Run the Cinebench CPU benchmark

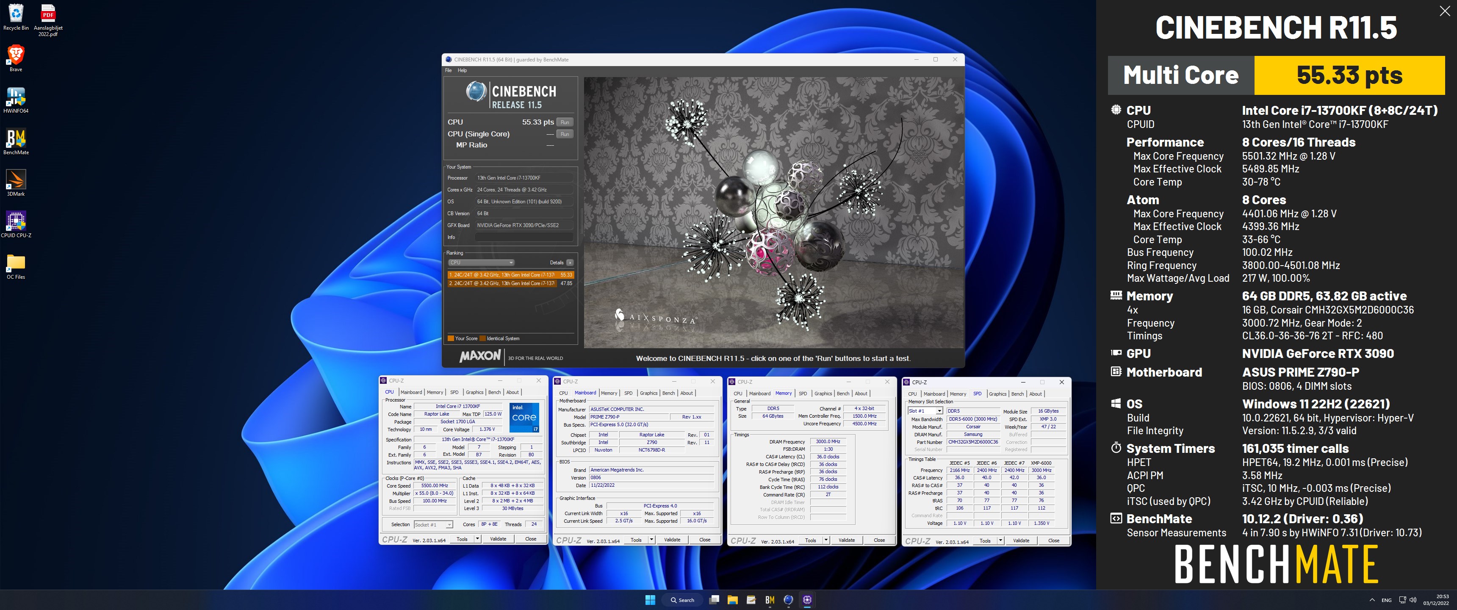pos(565,122)
